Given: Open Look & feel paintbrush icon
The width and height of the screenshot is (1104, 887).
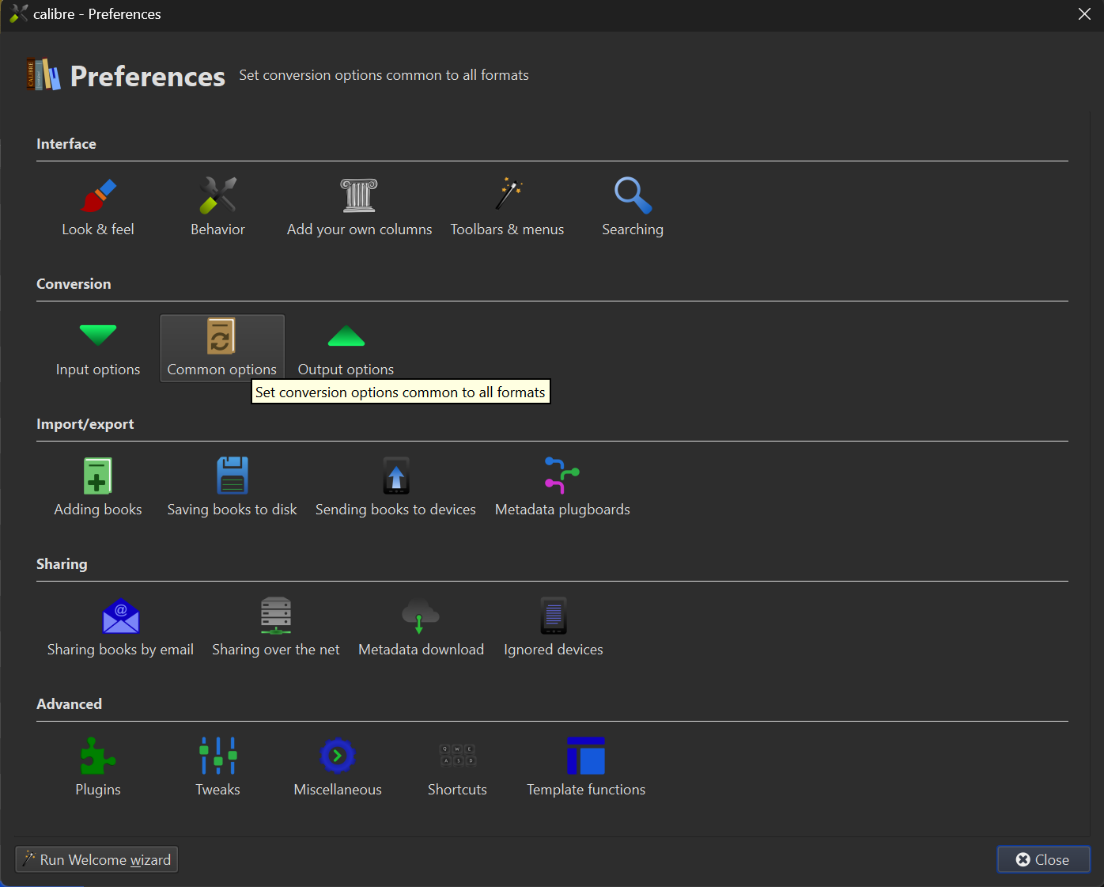Looking at the screenshot, I should point(98,195).
